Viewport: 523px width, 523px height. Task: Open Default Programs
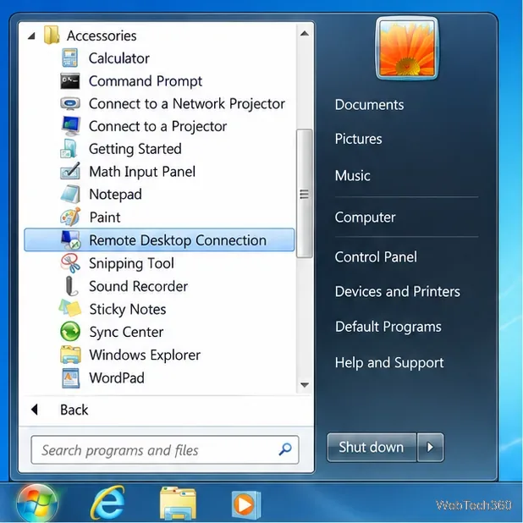pyautogui.click(x=388, y=327)
